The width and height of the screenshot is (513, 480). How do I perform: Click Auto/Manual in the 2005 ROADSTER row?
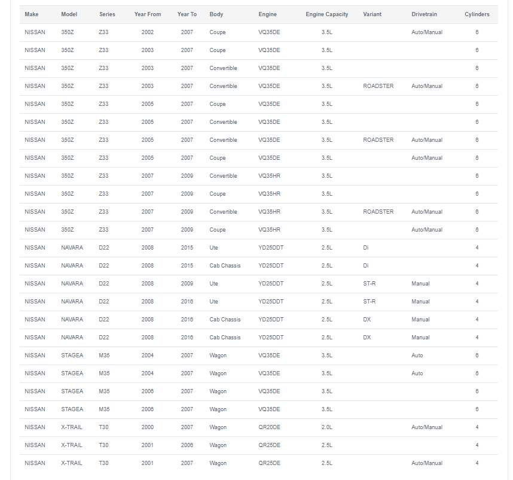[427, 140]
